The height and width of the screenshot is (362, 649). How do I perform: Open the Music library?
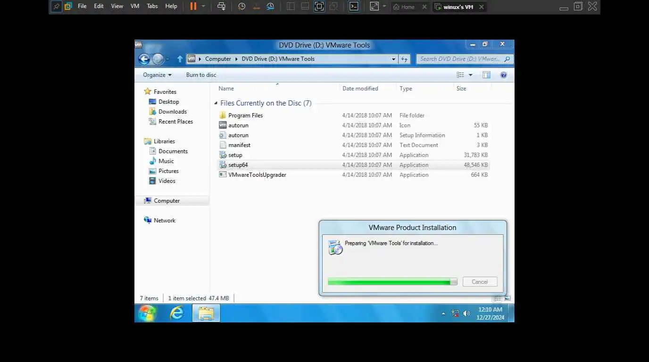161,161
